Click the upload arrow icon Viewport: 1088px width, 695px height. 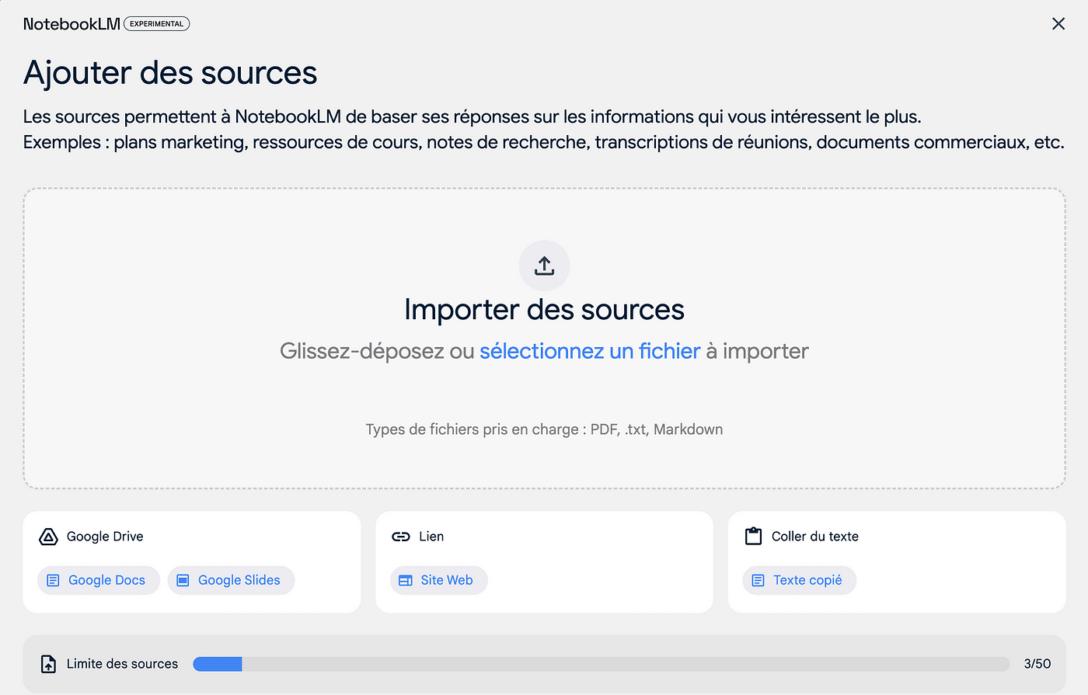544,266
